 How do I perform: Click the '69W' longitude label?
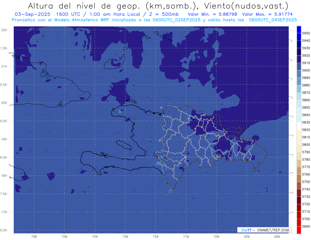[247, 237]
